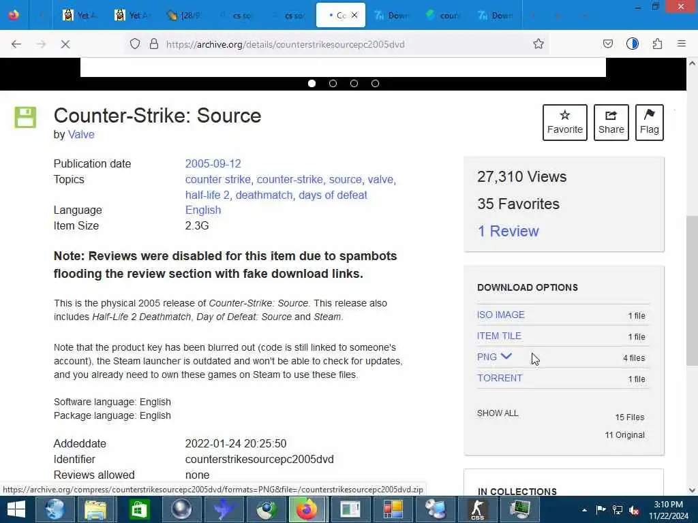
Task: Click Firefox icon in the taskbar
Action: [x=307, y=509]
